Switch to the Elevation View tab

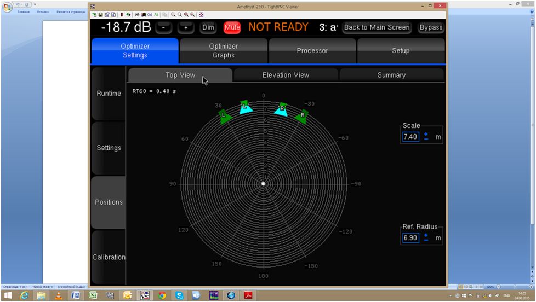[286, 75]
